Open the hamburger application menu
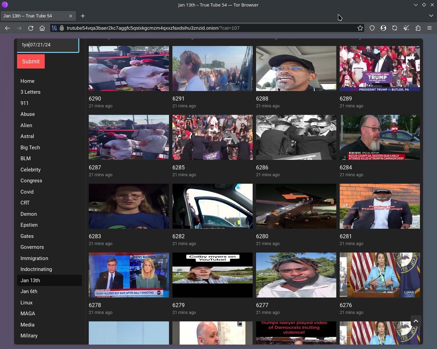Screen dimensions: 437x349 click(429, 28)
